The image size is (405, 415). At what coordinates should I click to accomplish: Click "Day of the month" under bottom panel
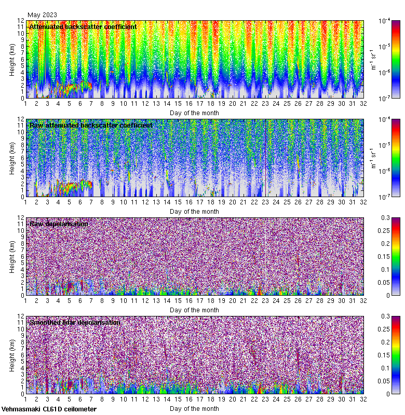click(194, 409)
